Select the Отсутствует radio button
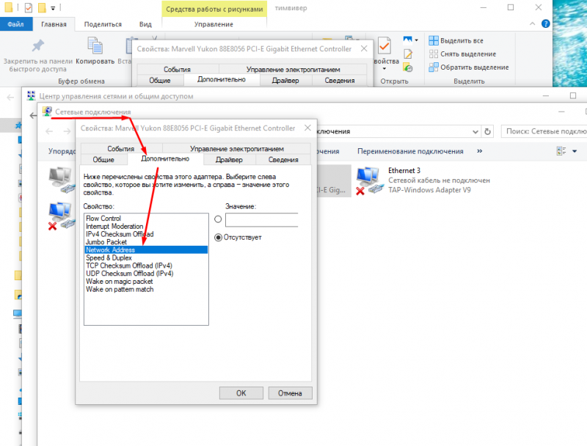Screen dimensions: 587x446 (x=216, y=237)
